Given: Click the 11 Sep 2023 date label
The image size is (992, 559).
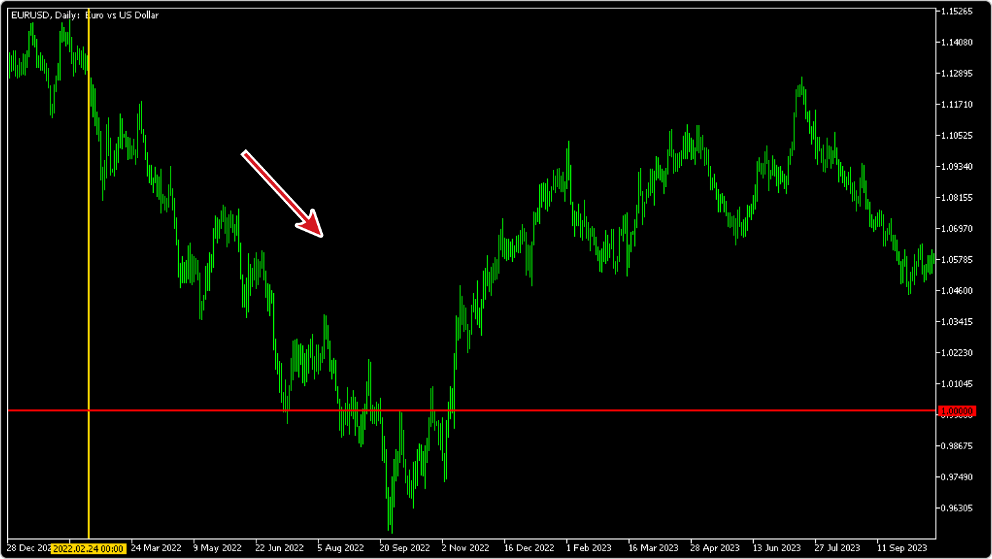Looking at the screenshot, I should (902, 548).
